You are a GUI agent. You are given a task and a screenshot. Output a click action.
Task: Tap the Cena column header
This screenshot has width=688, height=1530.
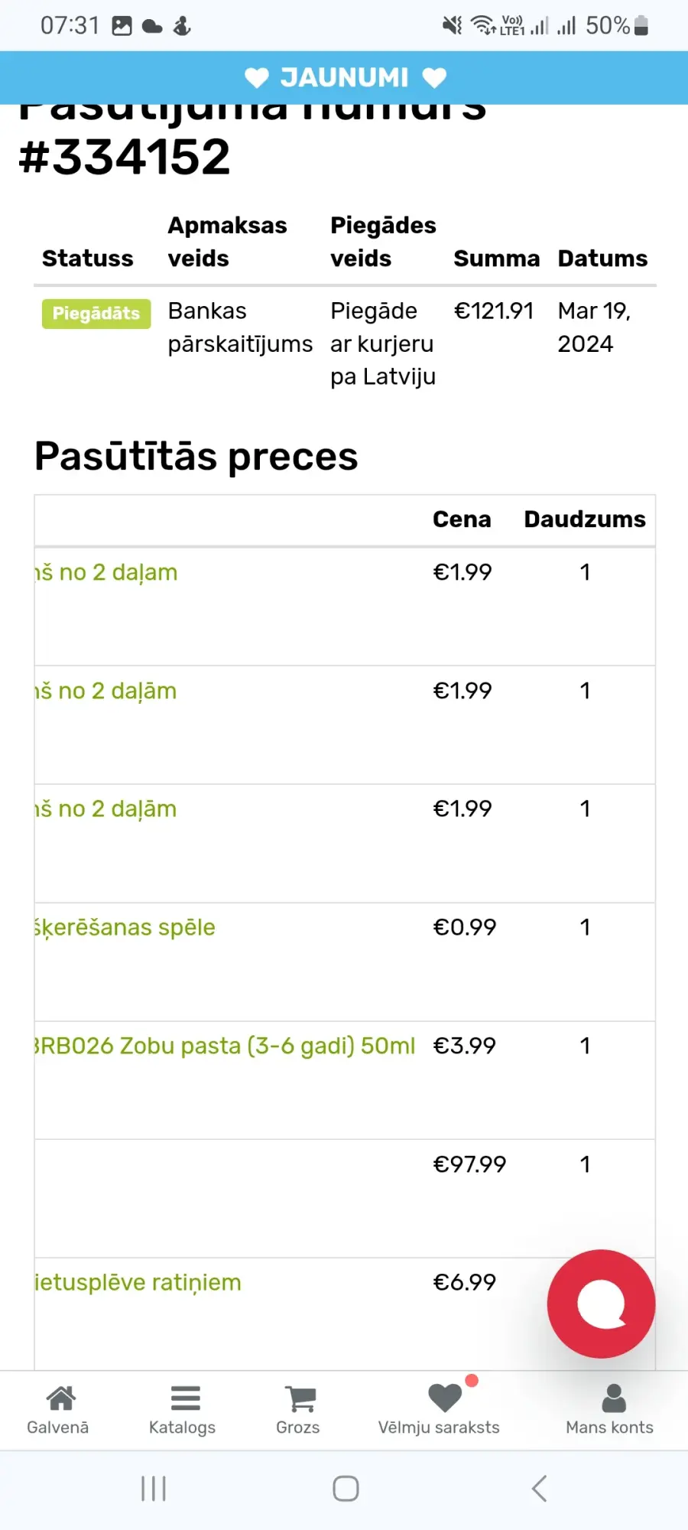pyautogui.click(x=462, y=519)
